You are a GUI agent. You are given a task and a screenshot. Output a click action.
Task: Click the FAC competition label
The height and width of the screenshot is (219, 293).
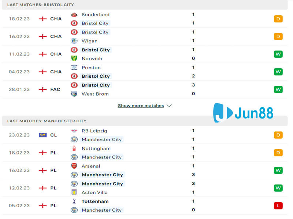click(55, 89)
